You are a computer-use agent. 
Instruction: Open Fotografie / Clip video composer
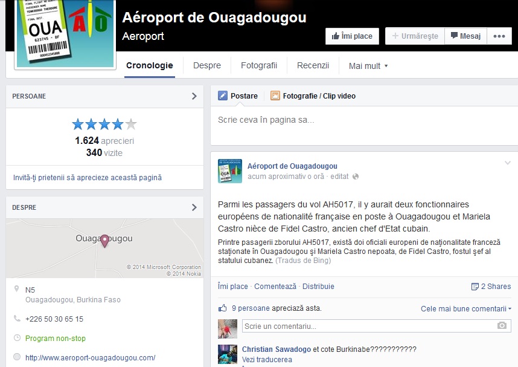313,96
